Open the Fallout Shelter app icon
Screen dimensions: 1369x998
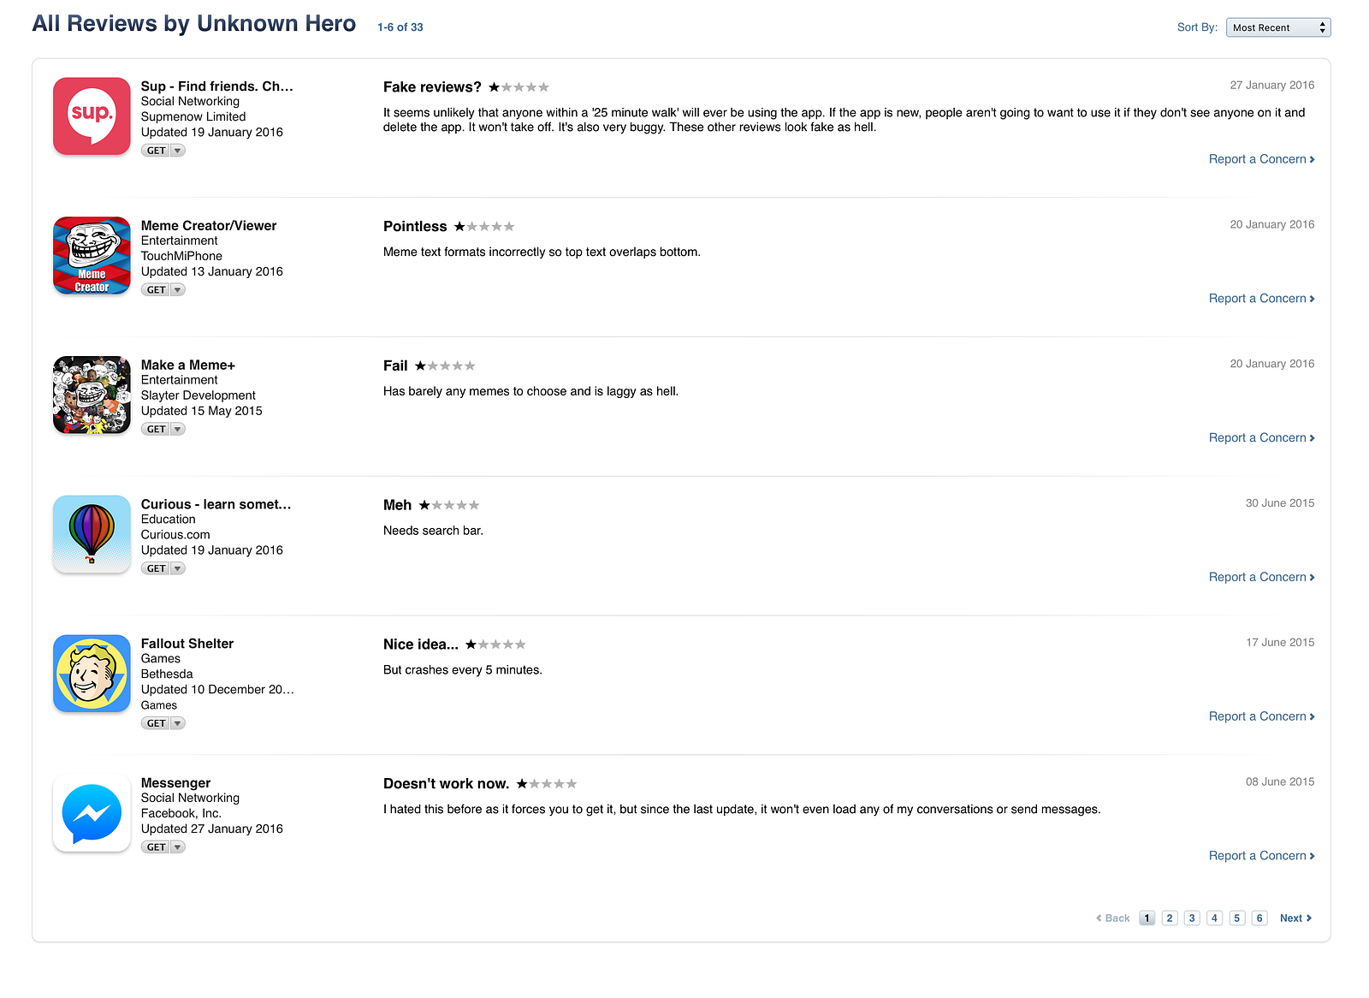pyautogui.click(x=92, y=674)
